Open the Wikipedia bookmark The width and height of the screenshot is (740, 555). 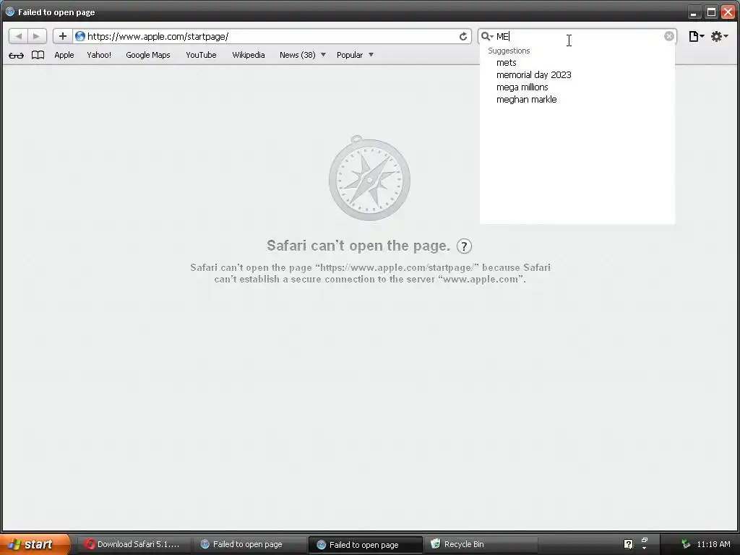[x=249, y=55]
